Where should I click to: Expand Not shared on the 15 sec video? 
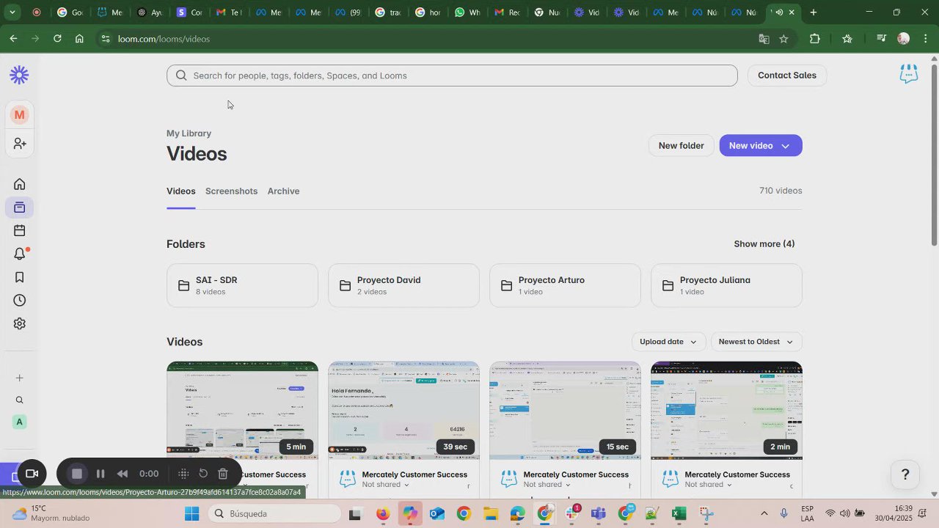click(547, 485)
